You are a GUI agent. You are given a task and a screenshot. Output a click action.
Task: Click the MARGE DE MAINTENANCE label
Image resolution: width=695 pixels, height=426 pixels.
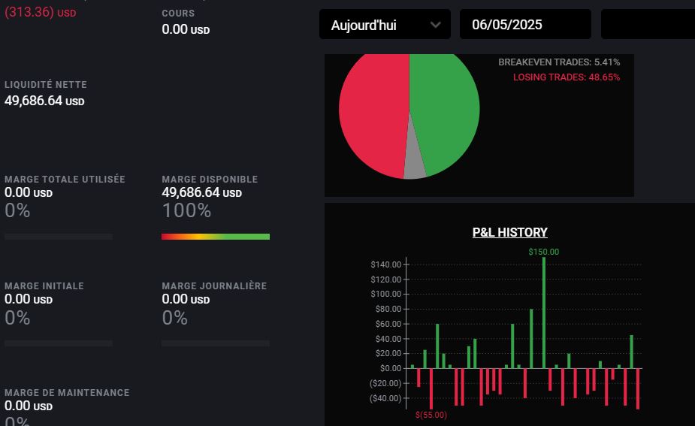click(x=67, y=393)
